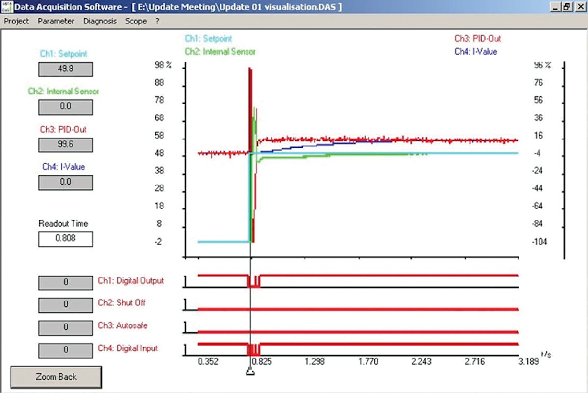Open the Project menu
588x393 pixels.
pyautogui.click(x=17, y=21)
